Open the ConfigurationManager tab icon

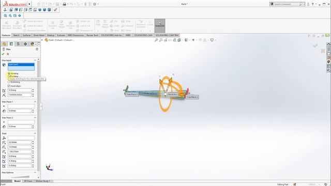click(x=18, y=44)
